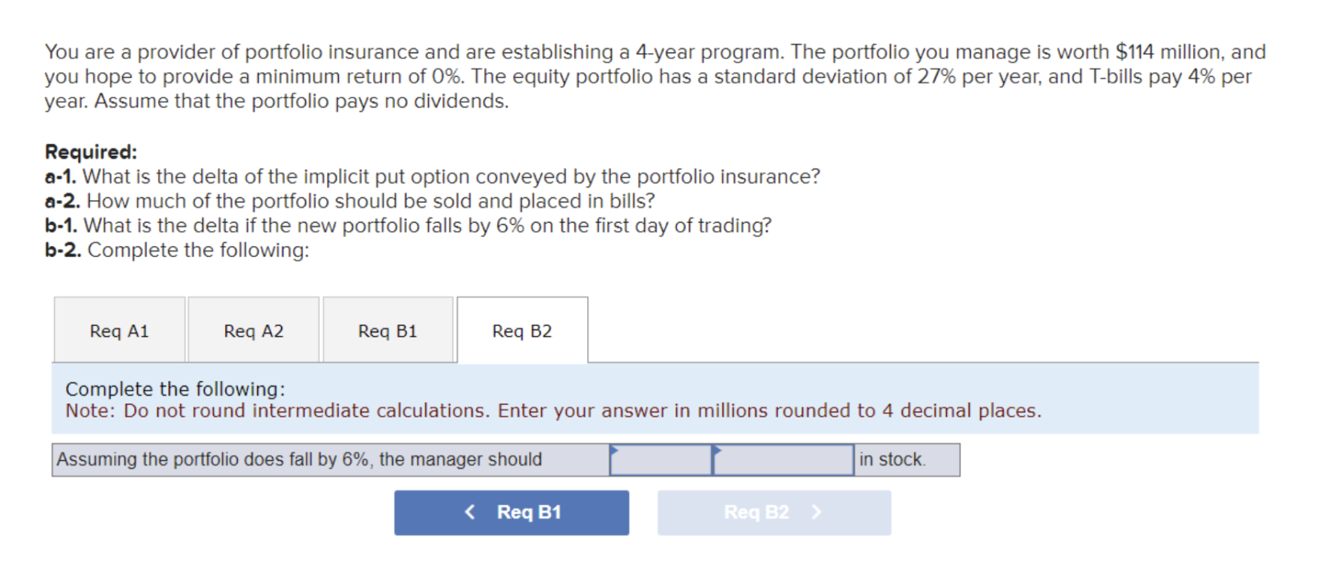
Task: Click the flag marker on the first answer field
Action: tap(615, 450)
